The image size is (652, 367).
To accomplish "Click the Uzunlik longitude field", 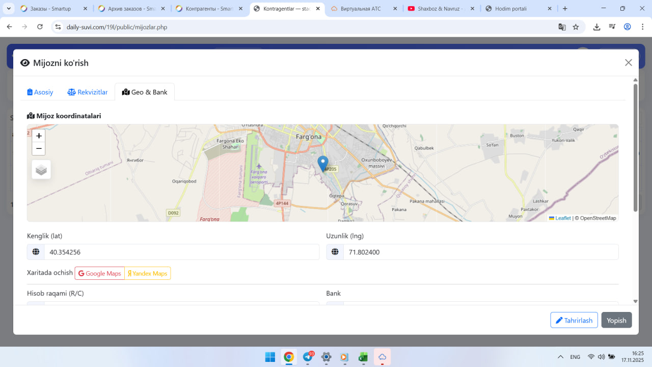I will point(480,252).
